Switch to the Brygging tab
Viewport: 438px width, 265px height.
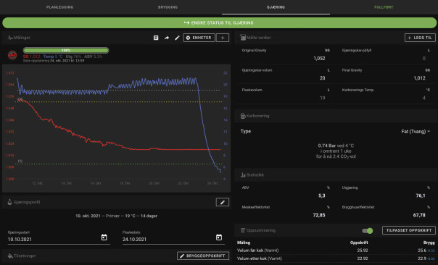coord(168,7)
